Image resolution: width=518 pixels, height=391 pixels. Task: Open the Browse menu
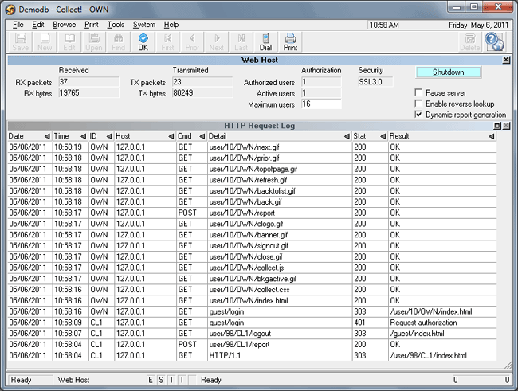(x=64, y=25)
